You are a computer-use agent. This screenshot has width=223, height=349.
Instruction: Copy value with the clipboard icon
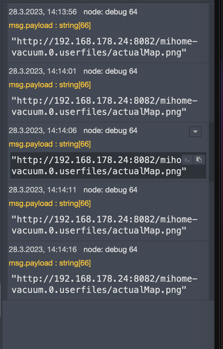[199, 160]
